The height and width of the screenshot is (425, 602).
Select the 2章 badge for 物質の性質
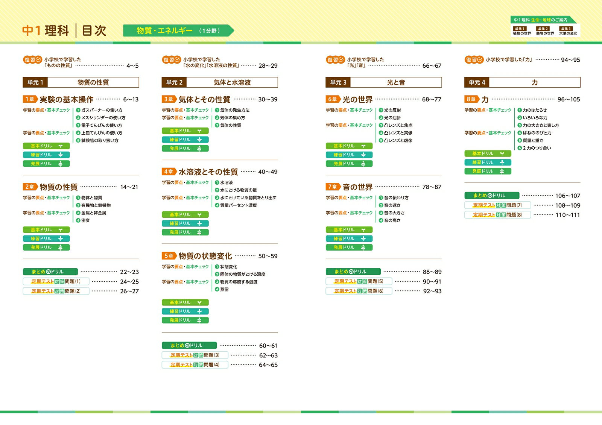(x=30, y=187)
